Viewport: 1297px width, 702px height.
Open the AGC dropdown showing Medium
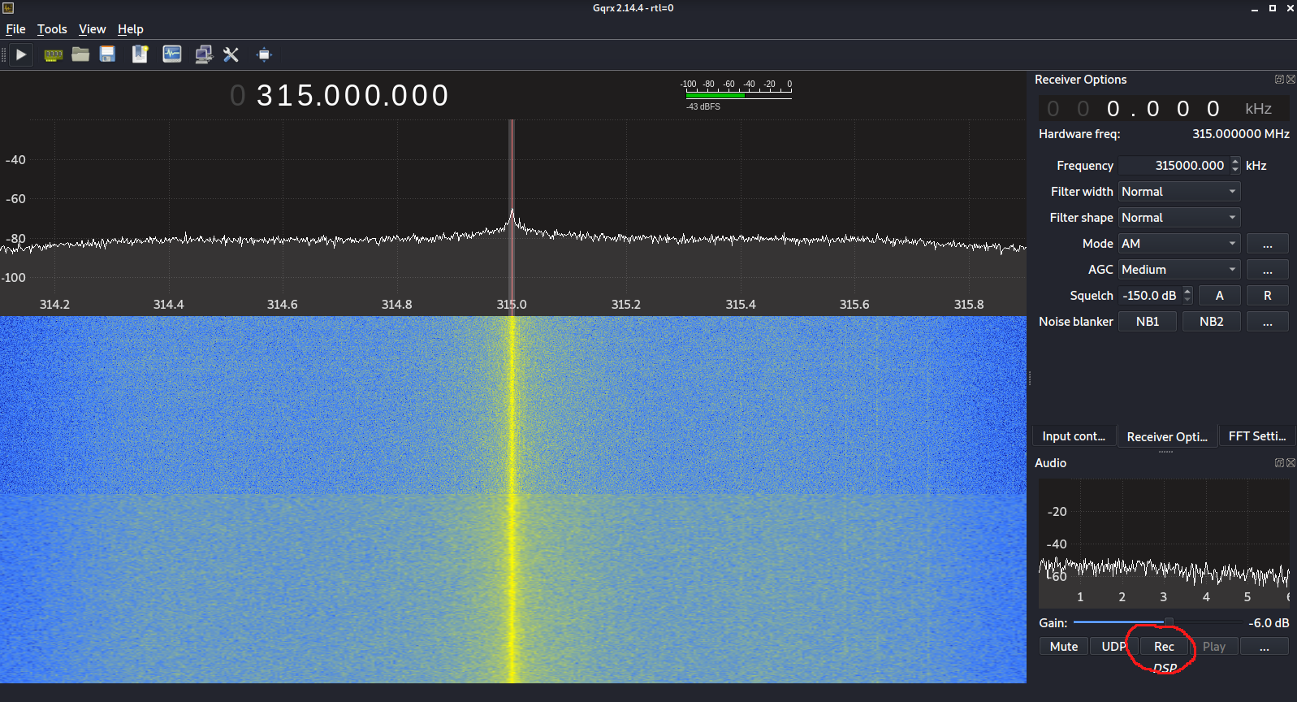coord(1179,270)
